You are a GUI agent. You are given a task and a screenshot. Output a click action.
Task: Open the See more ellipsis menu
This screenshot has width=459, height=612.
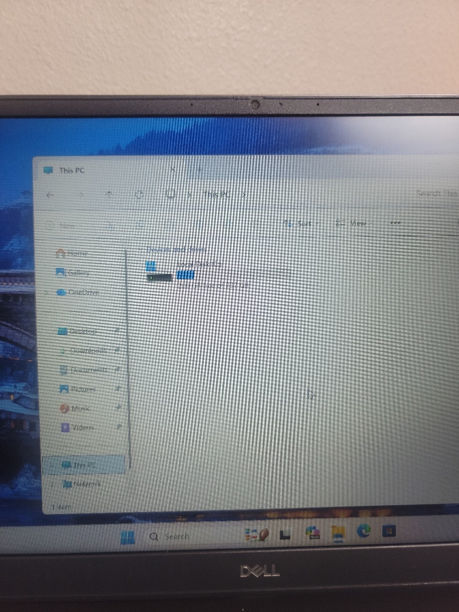pos(395,223)
